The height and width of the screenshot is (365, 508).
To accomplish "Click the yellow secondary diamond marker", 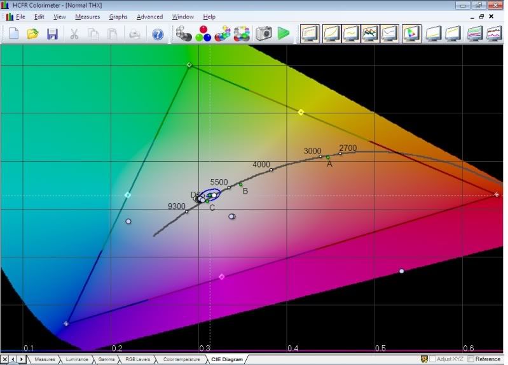I will click(x=301, y=112).
